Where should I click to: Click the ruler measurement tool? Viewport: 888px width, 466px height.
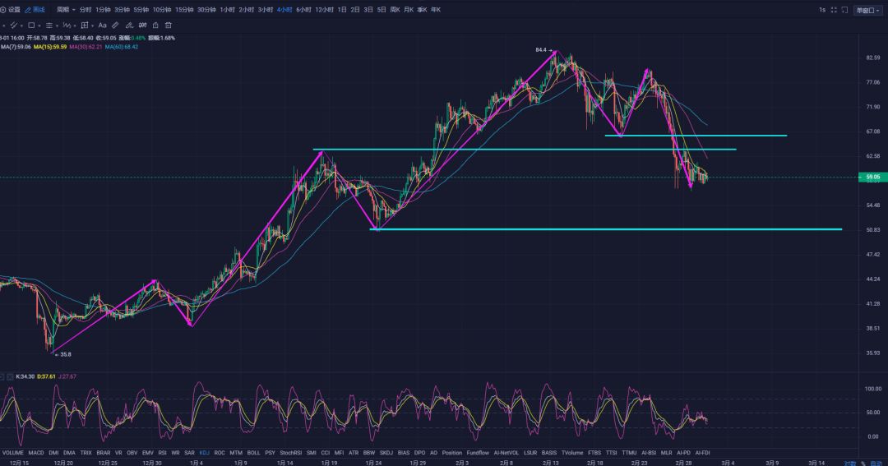tap(115, 25)
